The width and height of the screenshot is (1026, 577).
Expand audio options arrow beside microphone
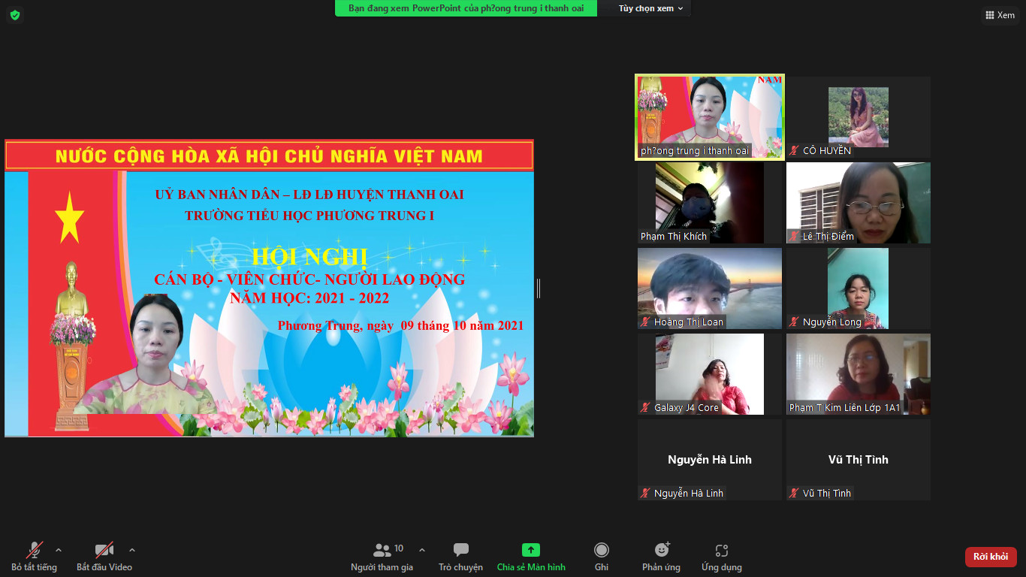pos(59,549)
